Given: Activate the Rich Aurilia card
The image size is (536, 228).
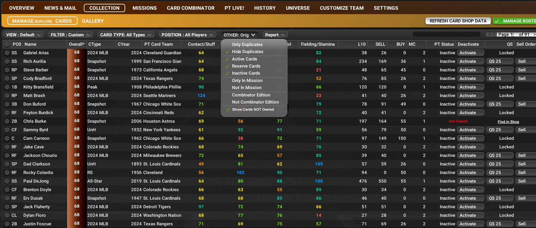Looking at the screenshot, I should 470,61.
